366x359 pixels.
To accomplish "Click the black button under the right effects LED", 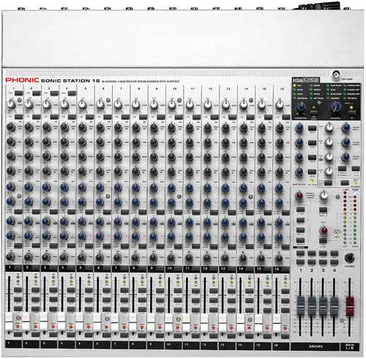I will point(352,114).
